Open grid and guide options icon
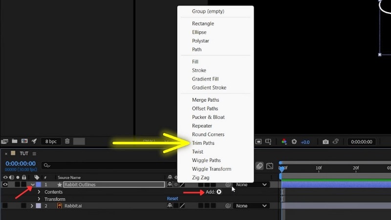The image size is (391, 220). pos(268,142)
